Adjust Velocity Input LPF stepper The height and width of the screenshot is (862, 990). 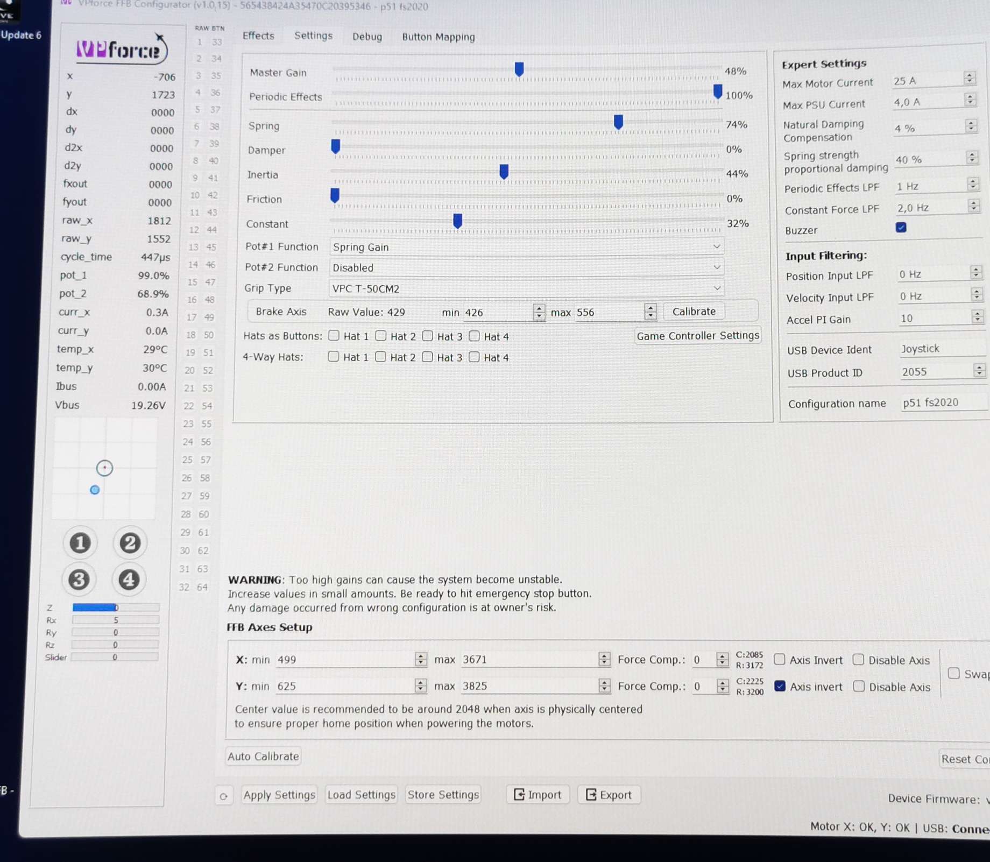tap(977, 294)
